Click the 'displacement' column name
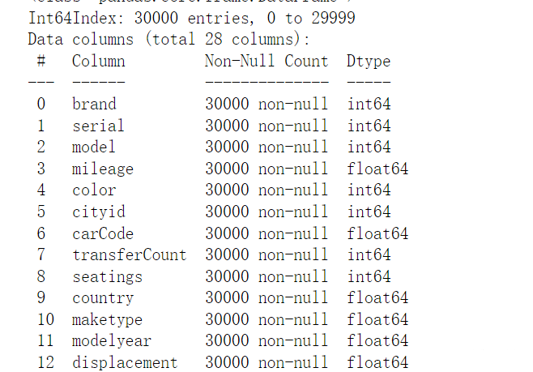Viewport: 533px width, 372px height. point(125,362)
